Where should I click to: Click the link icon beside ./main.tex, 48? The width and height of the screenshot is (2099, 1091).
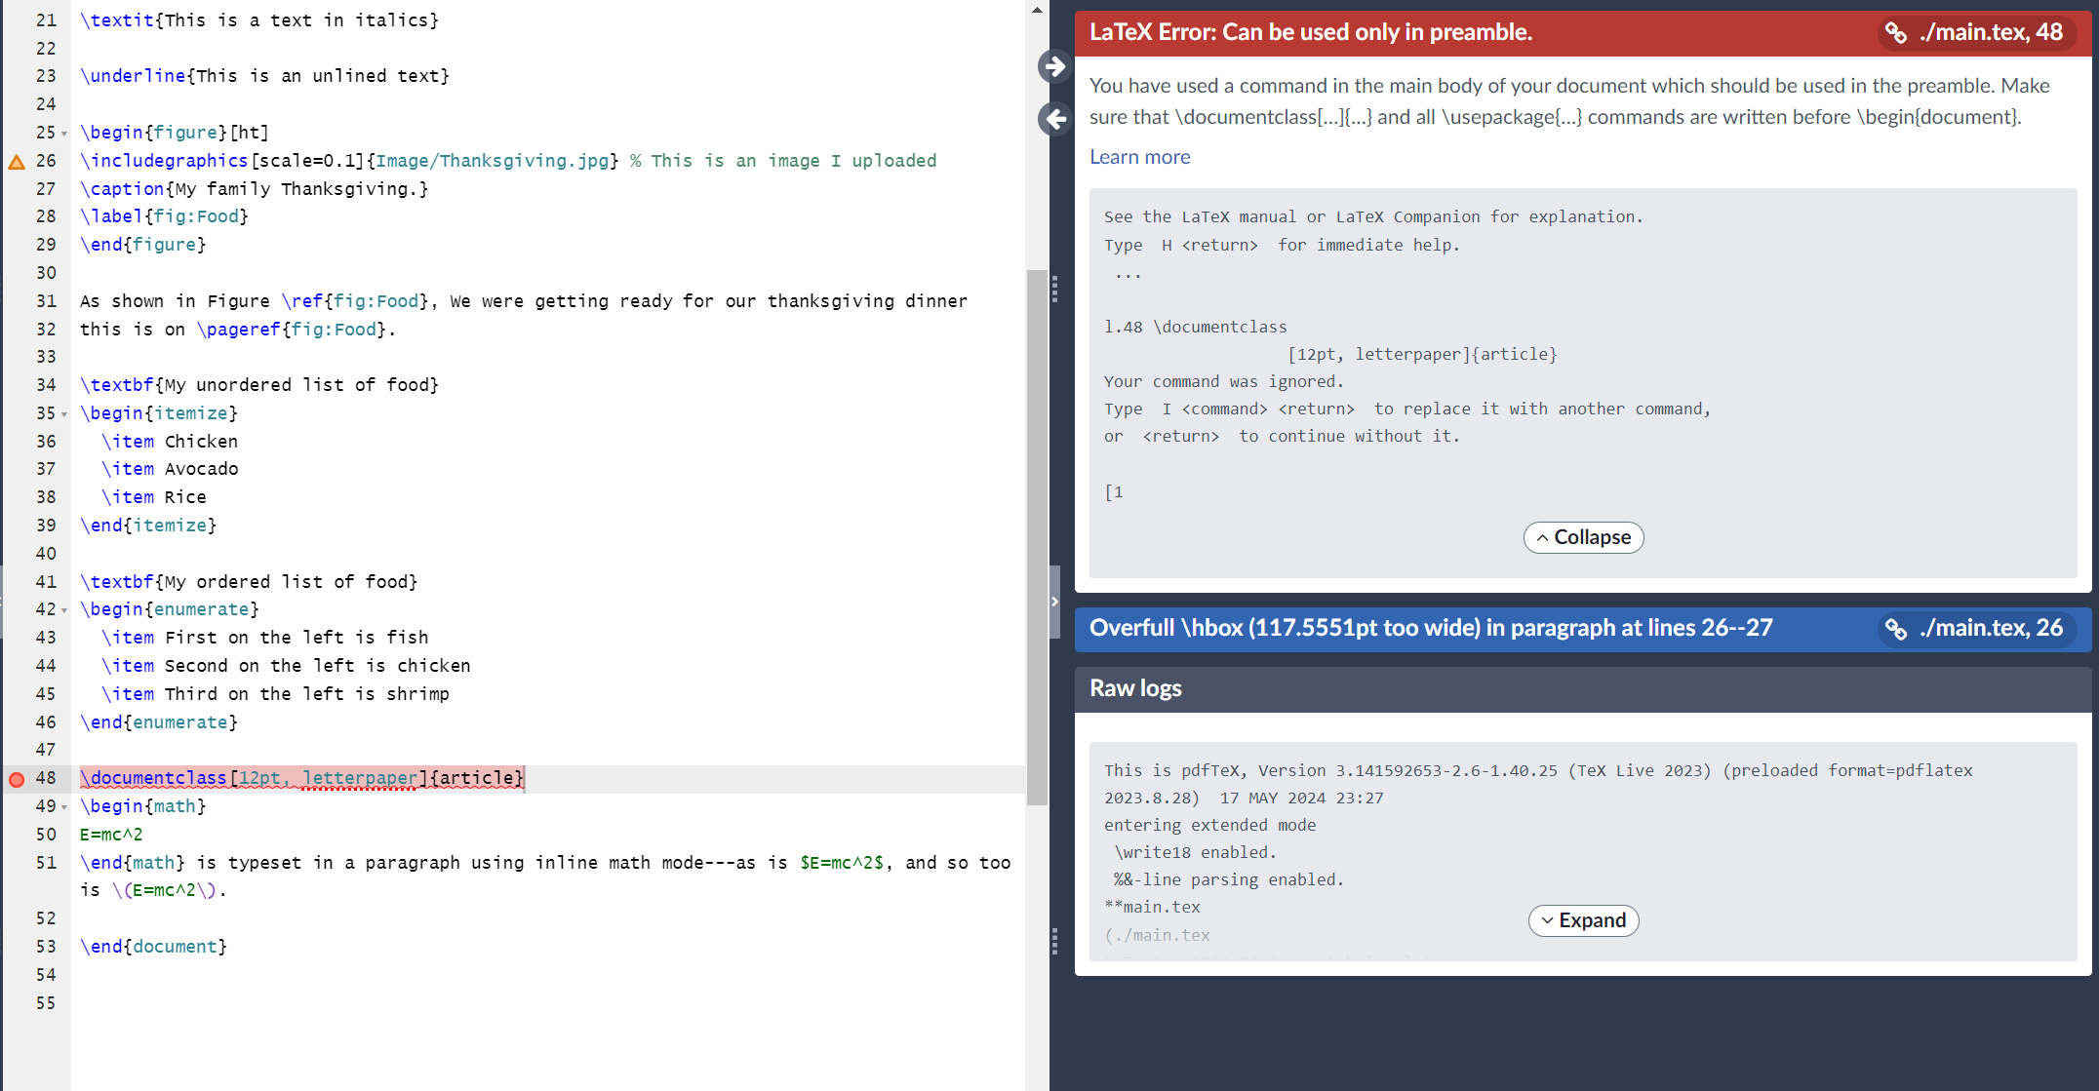click(1897, 32)
